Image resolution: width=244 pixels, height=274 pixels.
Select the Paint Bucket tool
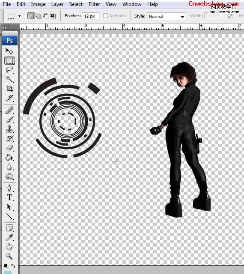[9, 157]
